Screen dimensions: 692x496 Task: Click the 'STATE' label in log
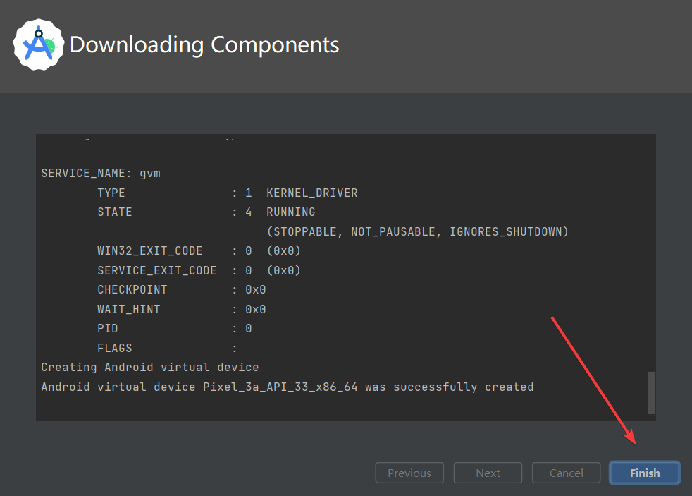coord(115,212)
